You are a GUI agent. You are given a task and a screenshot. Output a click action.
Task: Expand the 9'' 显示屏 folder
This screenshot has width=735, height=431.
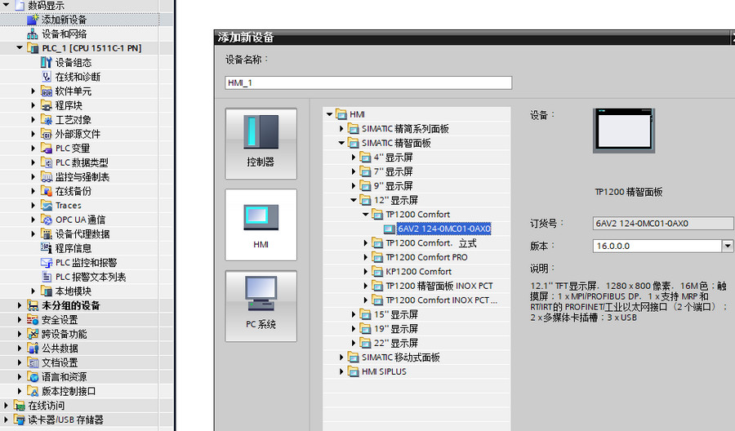point(354,185)
